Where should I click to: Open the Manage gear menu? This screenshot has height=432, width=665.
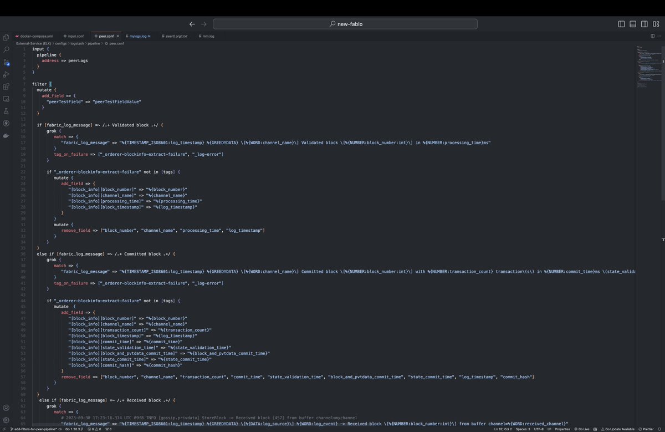pyautogui.click(x=7, y=420)
